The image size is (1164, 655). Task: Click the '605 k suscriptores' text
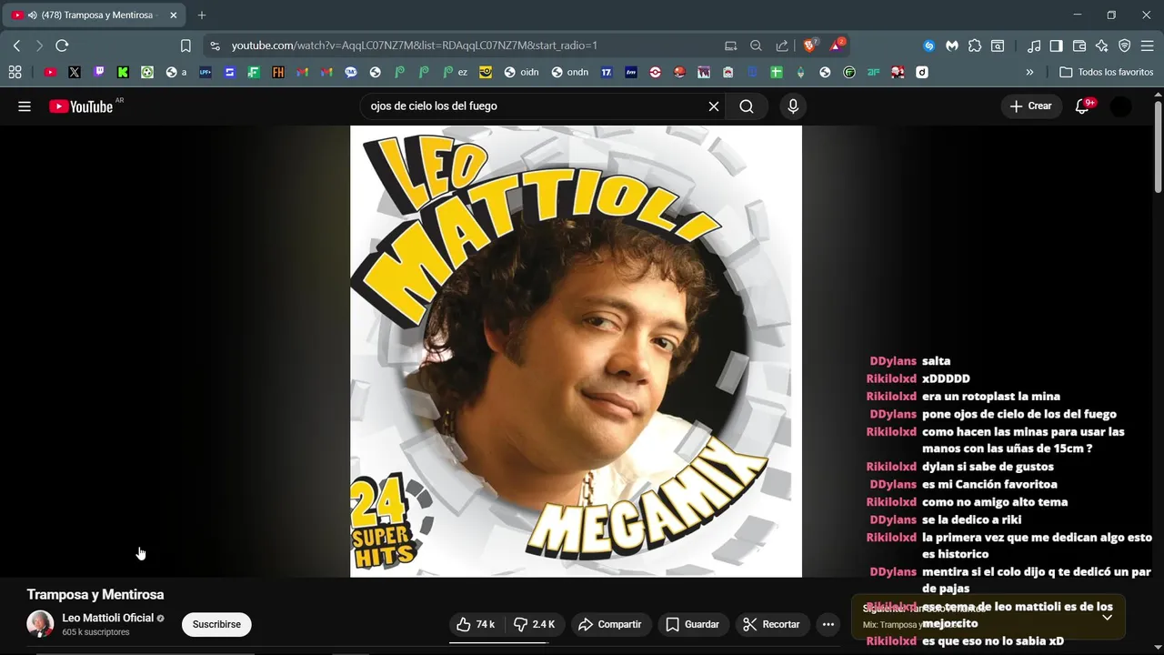(x=95, y=632)
